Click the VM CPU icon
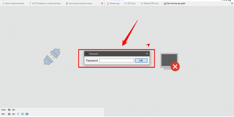Viewport: 234px width, 117px height. point(9,114)
